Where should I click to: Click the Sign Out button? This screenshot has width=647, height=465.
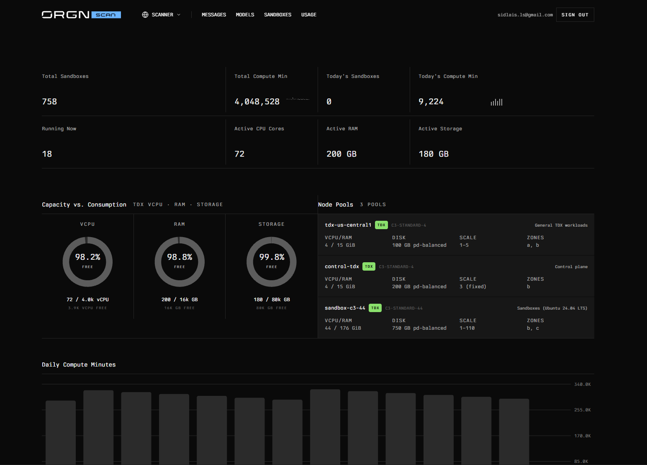click(575, 15)
